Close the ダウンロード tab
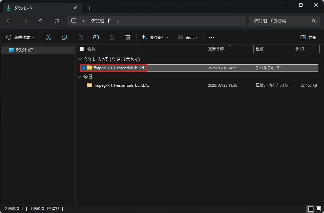 [x=75, y=8]
